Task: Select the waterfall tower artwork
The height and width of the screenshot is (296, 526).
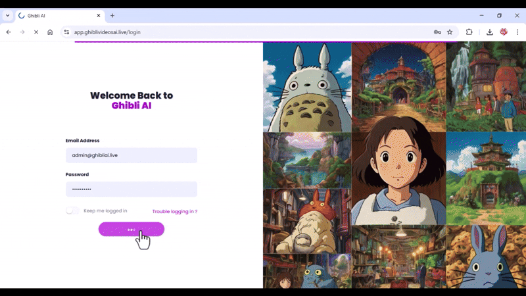Action: (486, 87)
